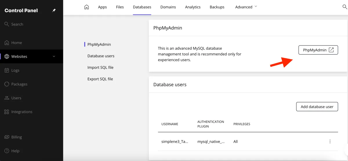This screenshot has height=161, width=348.
Task: Expand the Websites sidebar chevron
Action: click(54, 57)
